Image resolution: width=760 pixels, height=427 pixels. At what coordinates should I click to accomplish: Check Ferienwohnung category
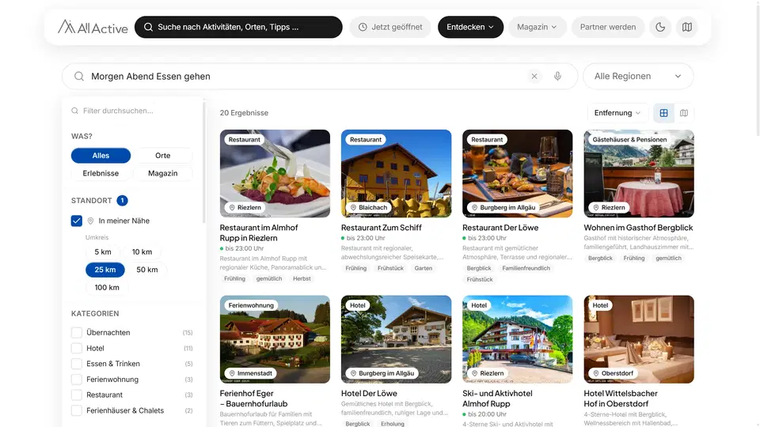[x=77, y=379]
